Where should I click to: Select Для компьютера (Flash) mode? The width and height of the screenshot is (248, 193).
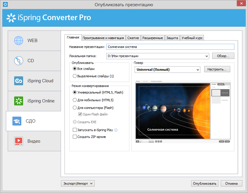click(75, 108)
